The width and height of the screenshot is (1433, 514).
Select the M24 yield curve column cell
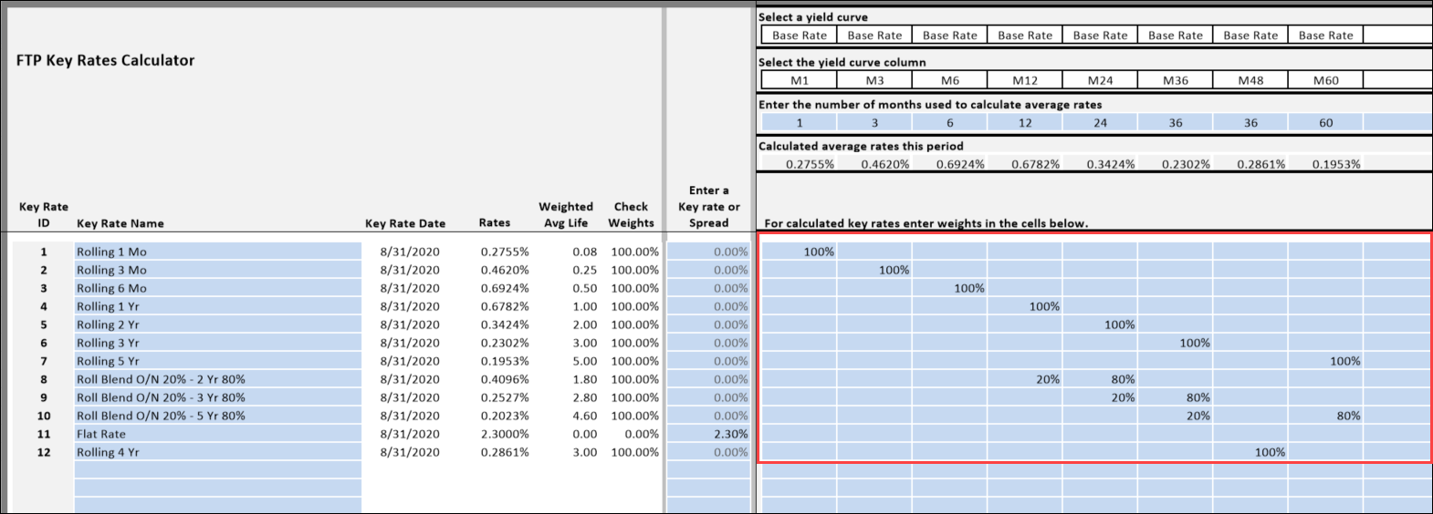pos(1100,80)
